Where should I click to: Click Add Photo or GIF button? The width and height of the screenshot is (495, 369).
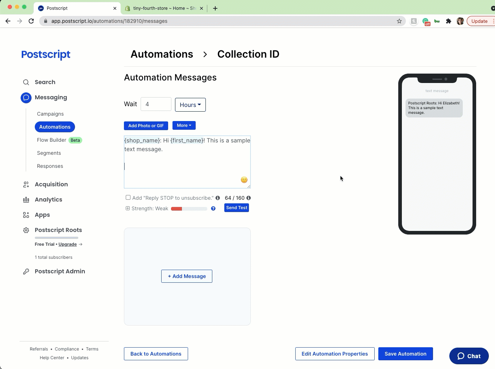(146, 126)
